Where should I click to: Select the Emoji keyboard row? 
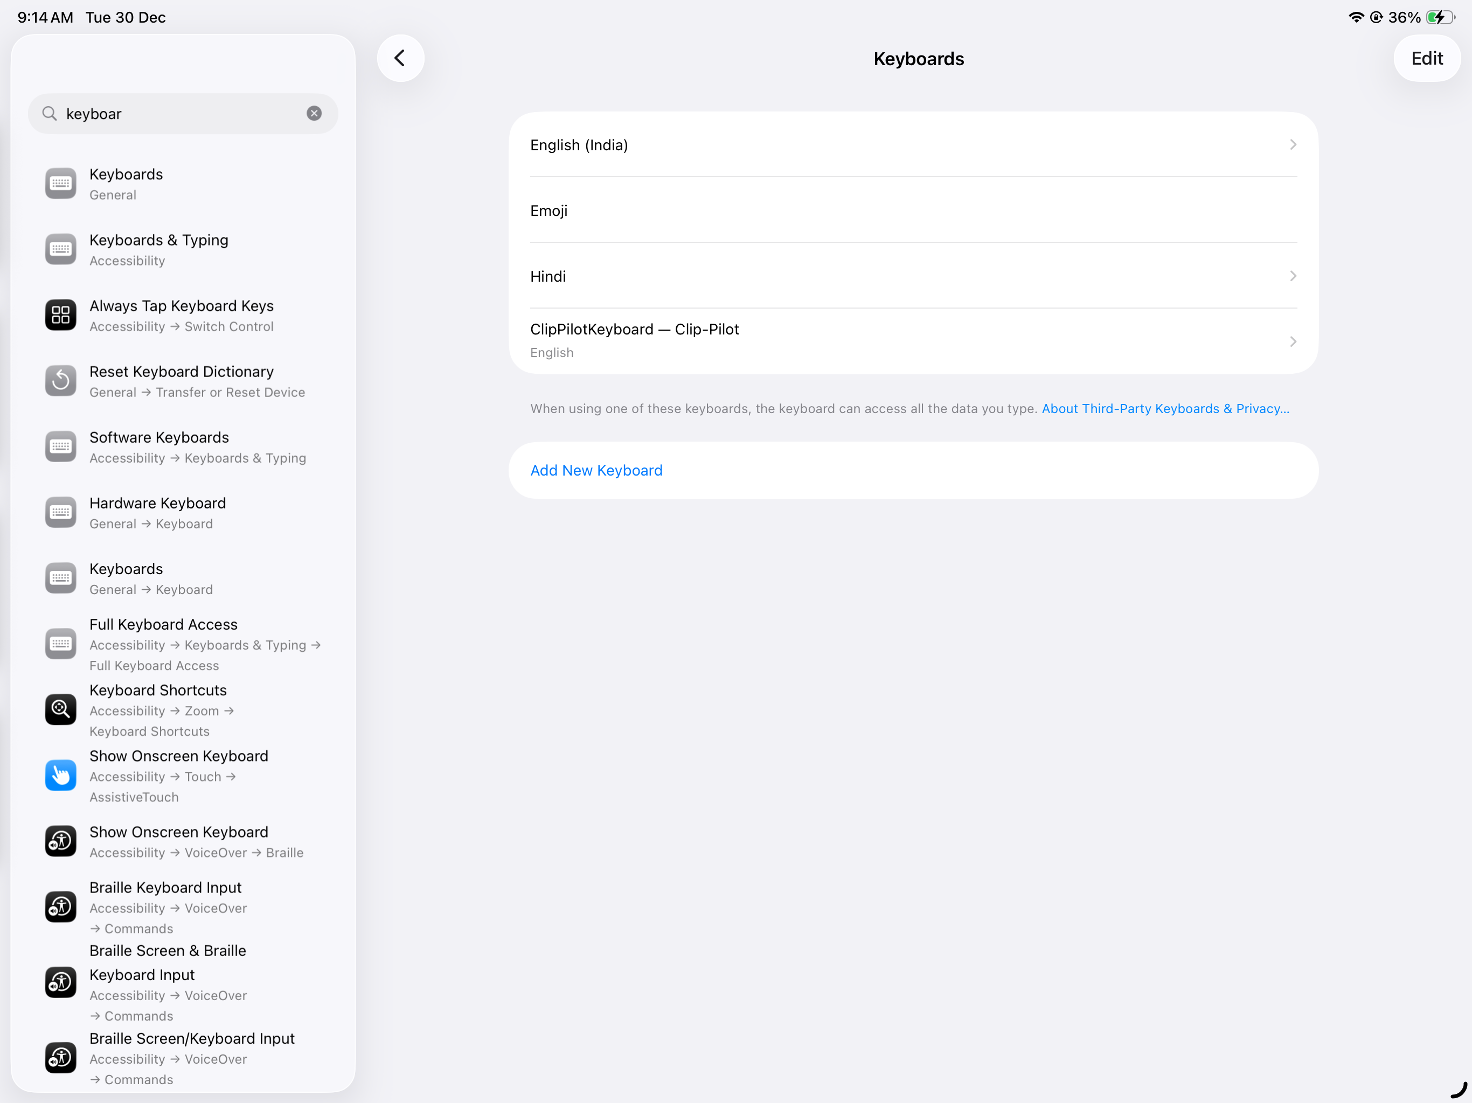[913, 210]
